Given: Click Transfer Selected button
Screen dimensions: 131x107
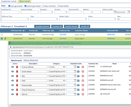Looking at the screenshot, I should pyautogui.click(x=71, y=26).
